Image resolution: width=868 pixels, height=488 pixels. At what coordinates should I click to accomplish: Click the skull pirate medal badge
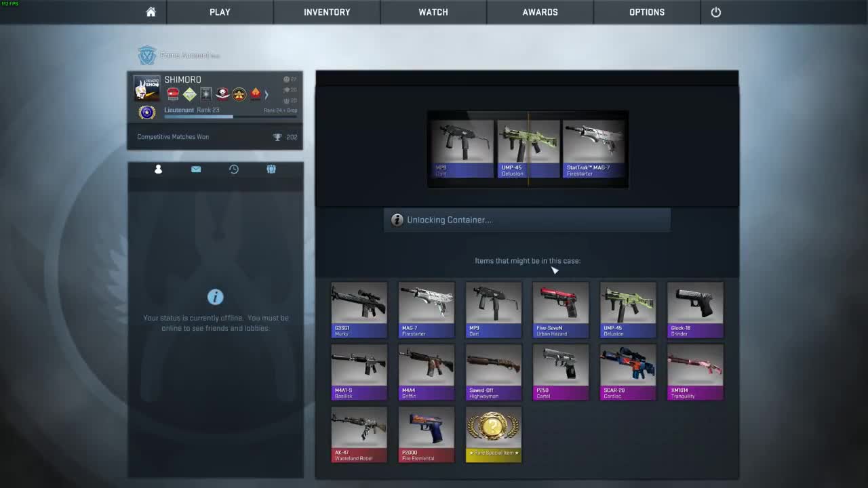pos(222,94)
